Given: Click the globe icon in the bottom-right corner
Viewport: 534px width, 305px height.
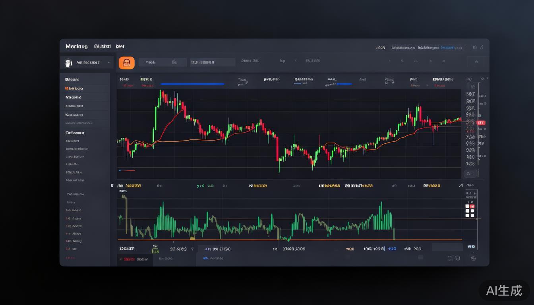Looking at the screenshot, I should (473, 258).
